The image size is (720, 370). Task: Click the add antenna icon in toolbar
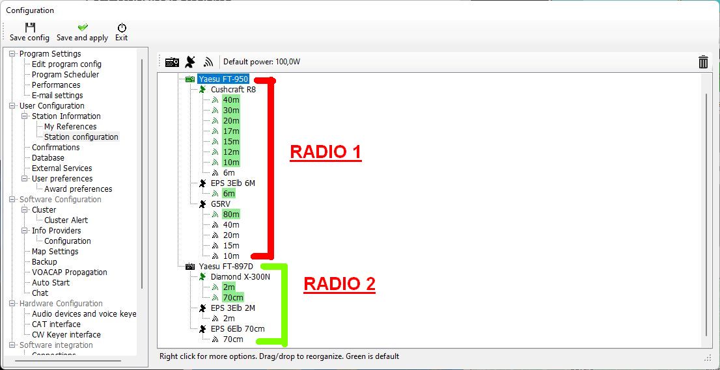190,62
